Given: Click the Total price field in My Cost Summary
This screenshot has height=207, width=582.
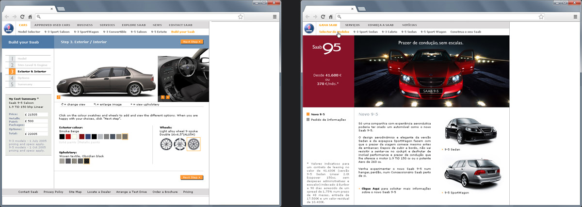Looking at the screenshot, I should [37, 133].
